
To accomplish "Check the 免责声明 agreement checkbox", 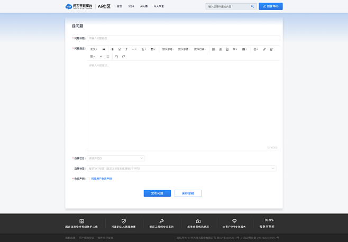I will [x=89, y=179].
